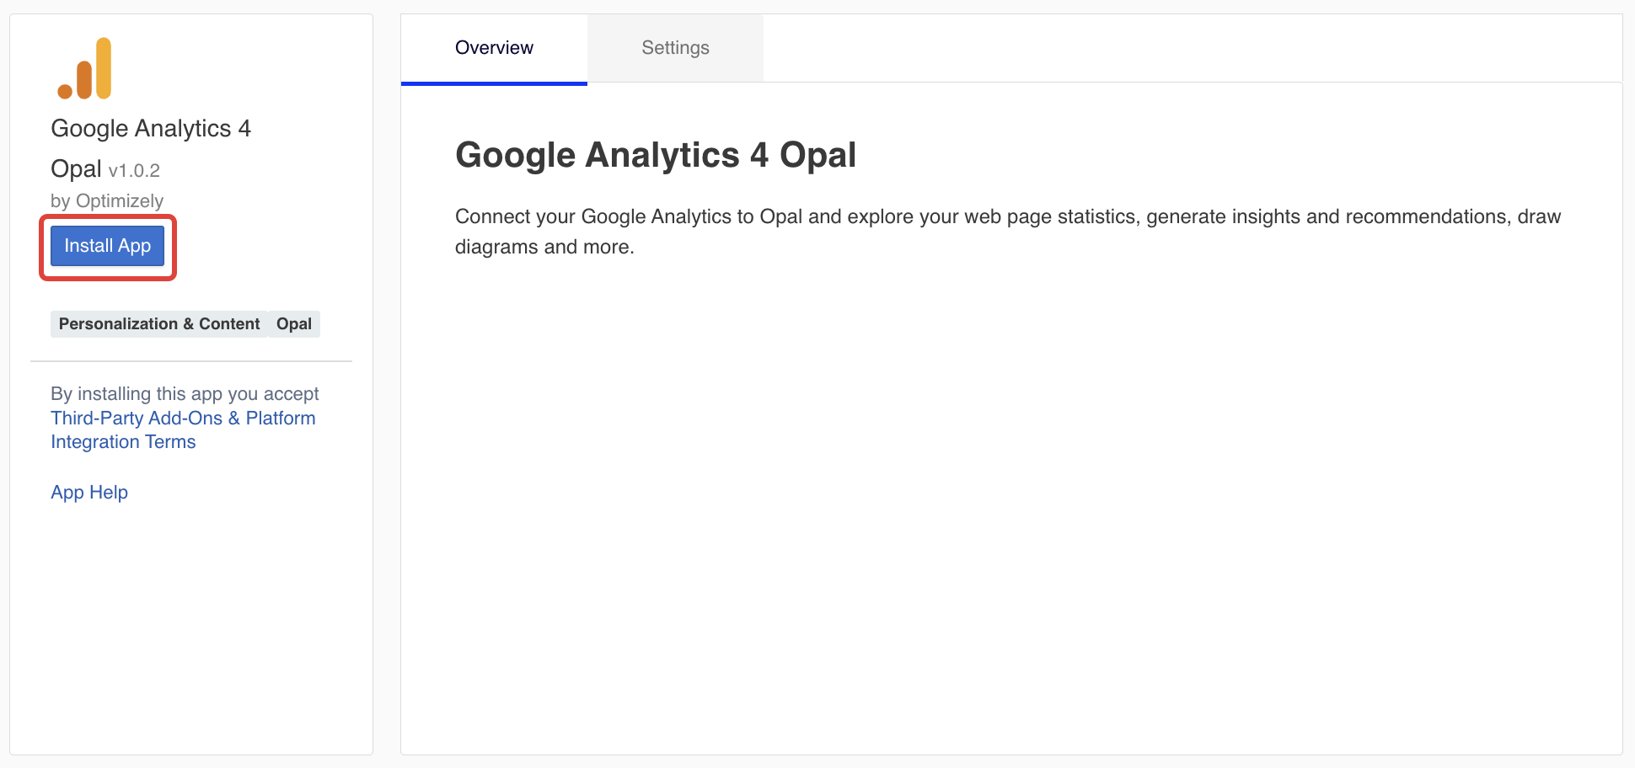The height and width of the screenshot is (768, 1635).
Task: View the app description text
Action: click(x=1007, y=231)
